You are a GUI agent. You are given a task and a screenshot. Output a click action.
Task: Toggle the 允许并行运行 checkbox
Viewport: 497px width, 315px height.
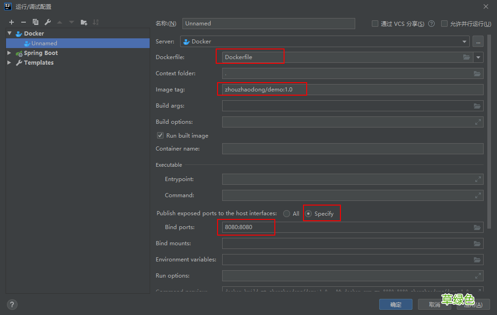[444, 24]
